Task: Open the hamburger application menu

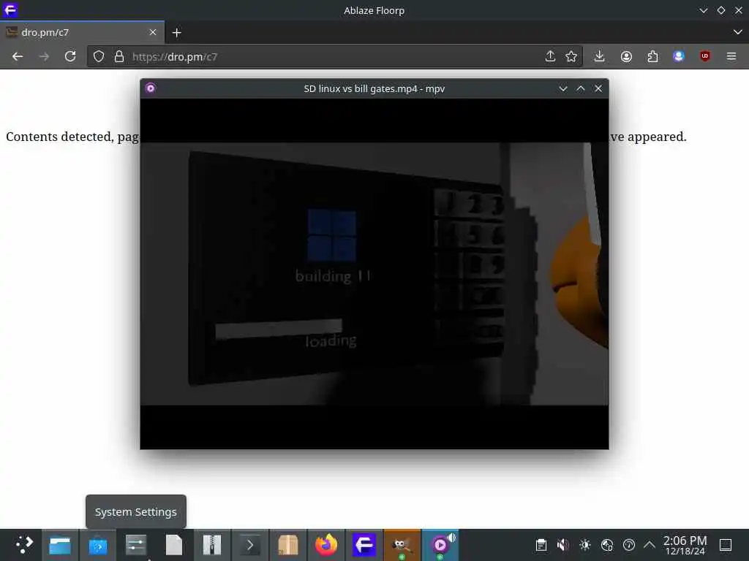Action: [731, 56]
